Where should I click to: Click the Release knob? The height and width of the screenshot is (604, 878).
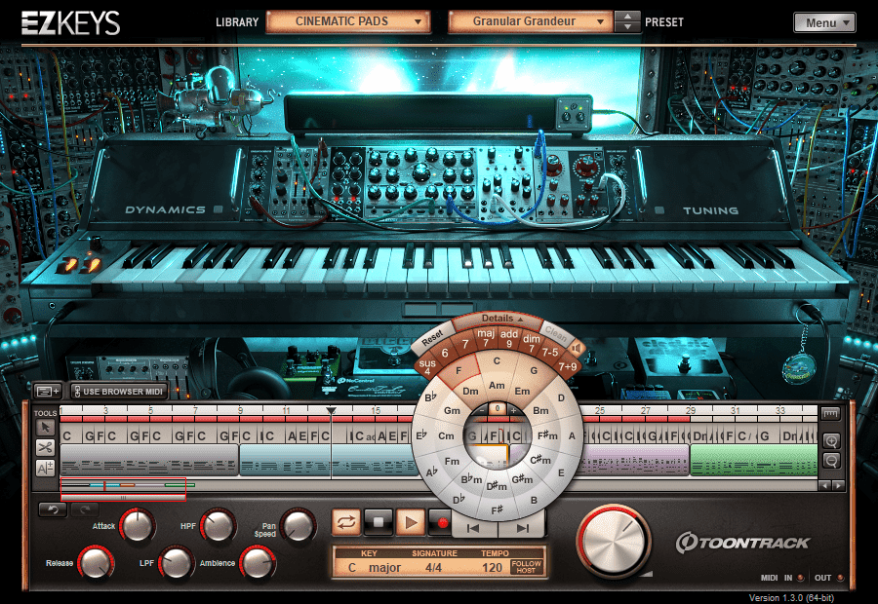coord(96,563)
